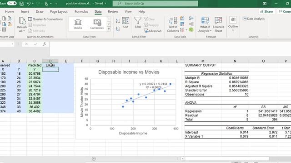
Task: Click inside the formula bar
Action: pos(170,48)
